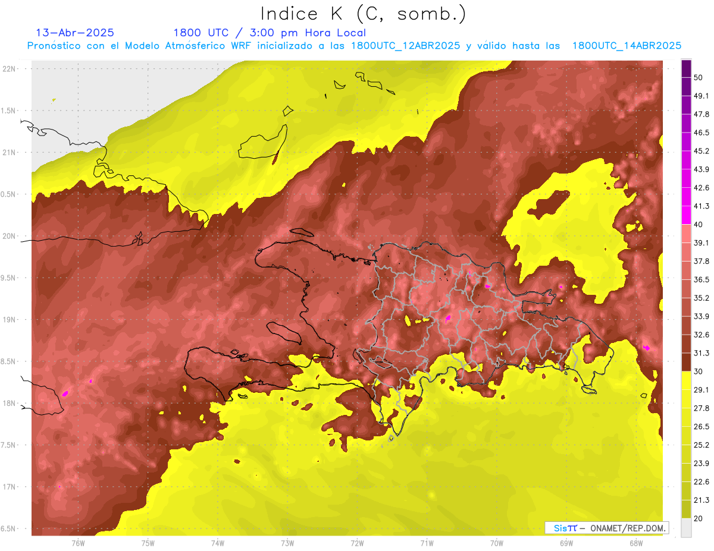The image size is (714, 551).
Task: Click the "27.8" color scale value
Action: [x=702, y=408]
